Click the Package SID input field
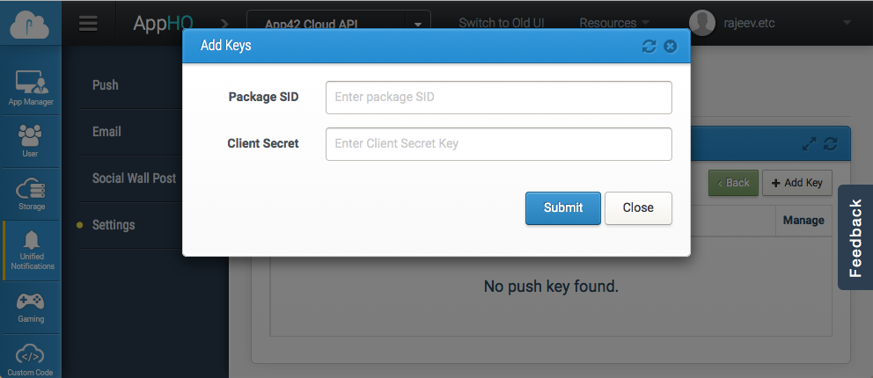This screenshot has width=873, height=378. (498, 98)
